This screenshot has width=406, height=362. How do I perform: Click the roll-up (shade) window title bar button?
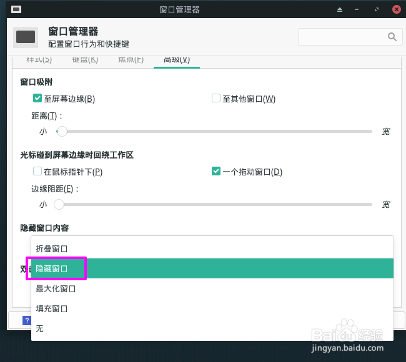tap(340, 10)
